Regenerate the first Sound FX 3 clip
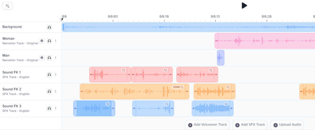The image size is (315, 130). click(x=108, y=104)
